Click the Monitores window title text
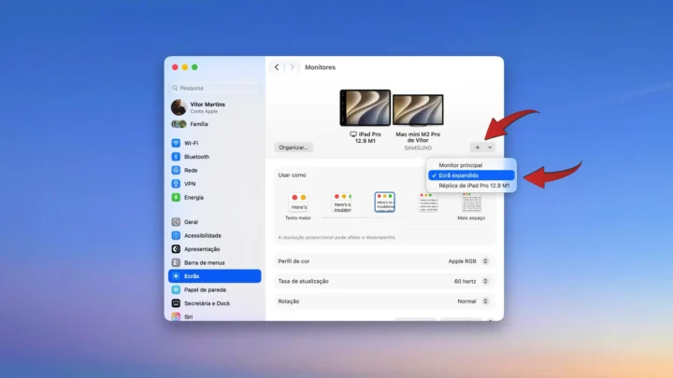The width and height of the screenshot is (673, 378). (321, 67)
